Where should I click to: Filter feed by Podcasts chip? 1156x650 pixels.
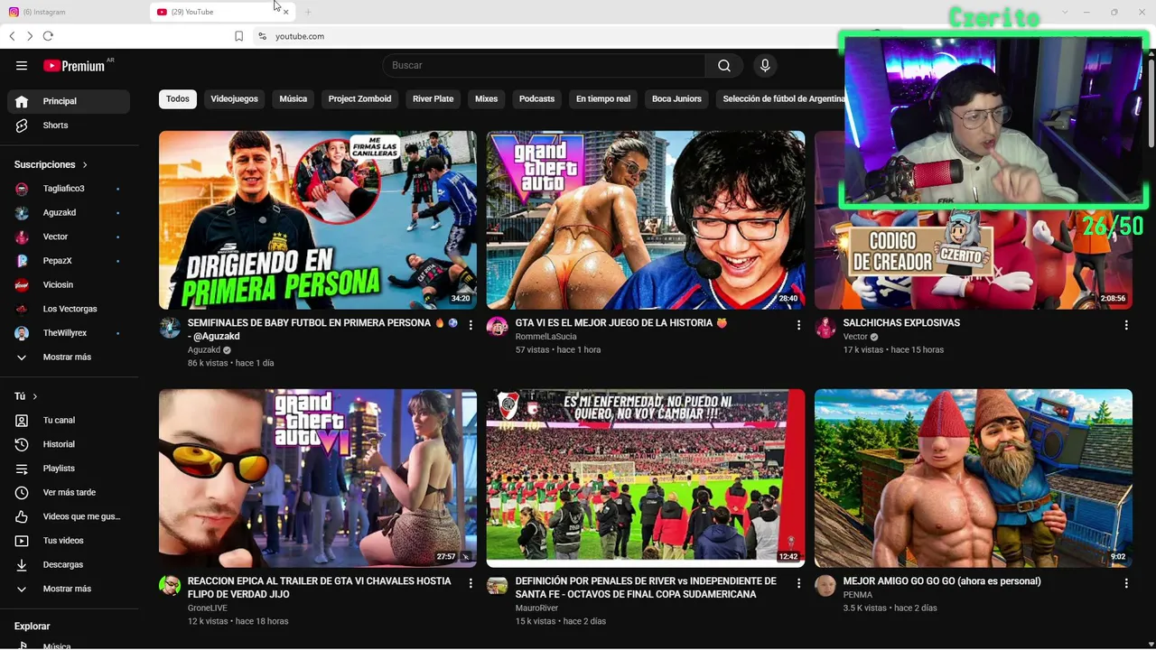536,98
